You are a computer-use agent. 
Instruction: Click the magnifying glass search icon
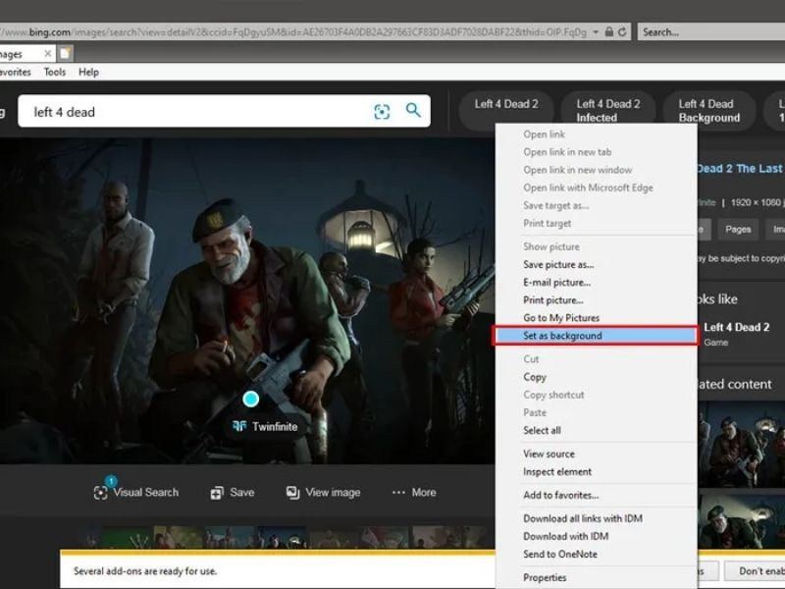(413, 110)
